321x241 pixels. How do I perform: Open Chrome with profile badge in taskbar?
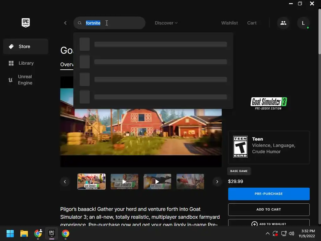tap(38, 233)
